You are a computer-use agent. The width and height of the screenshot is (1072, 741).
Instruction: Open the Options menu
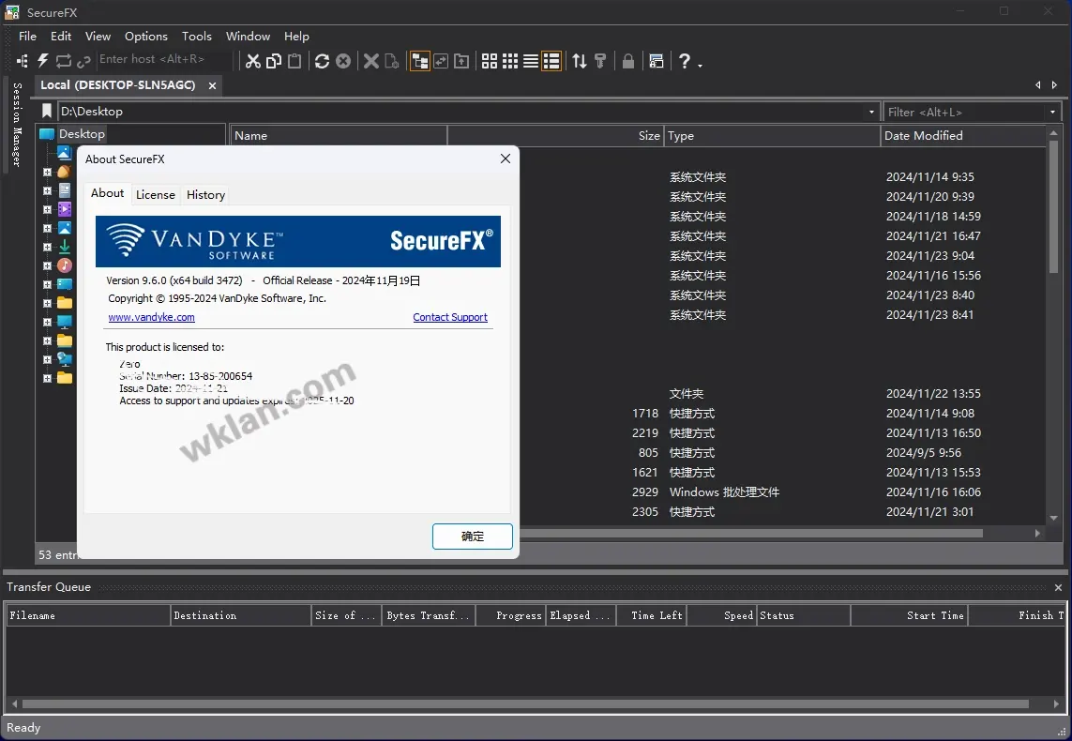[x=145, y=37]
